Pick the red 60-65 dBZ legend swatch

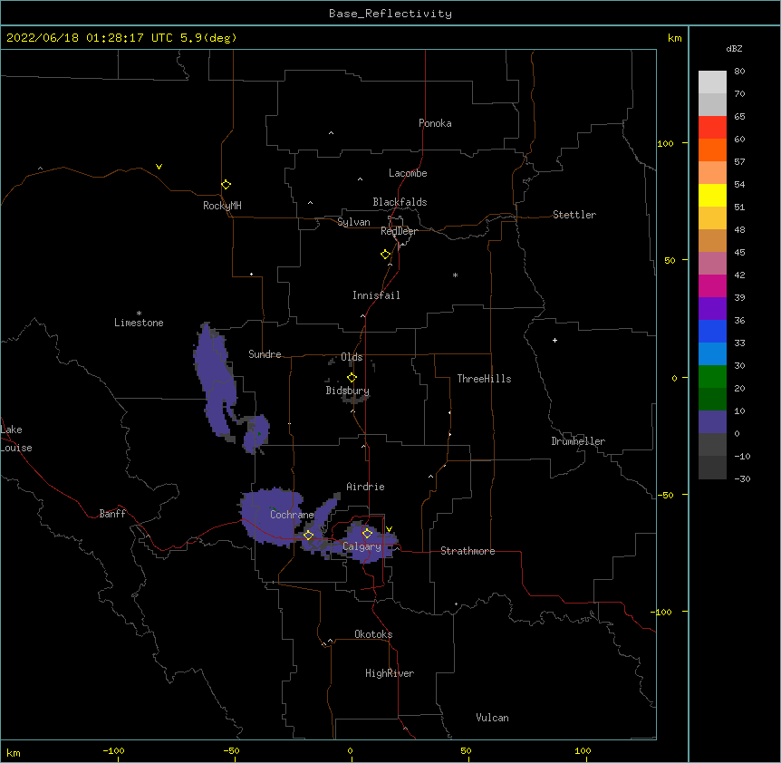(712, 128)
